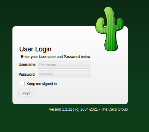The image size is (149, 132).
Task: Click The Cacti Group footer text
Action: click(114, 109)
